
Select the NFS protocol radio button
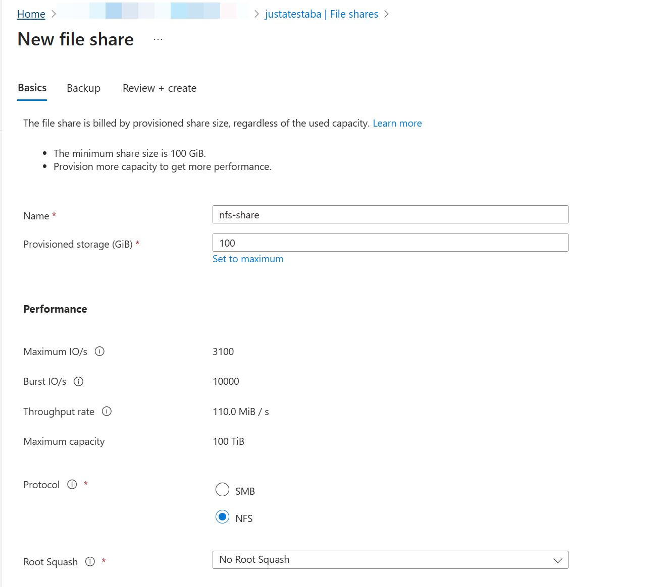222,517
